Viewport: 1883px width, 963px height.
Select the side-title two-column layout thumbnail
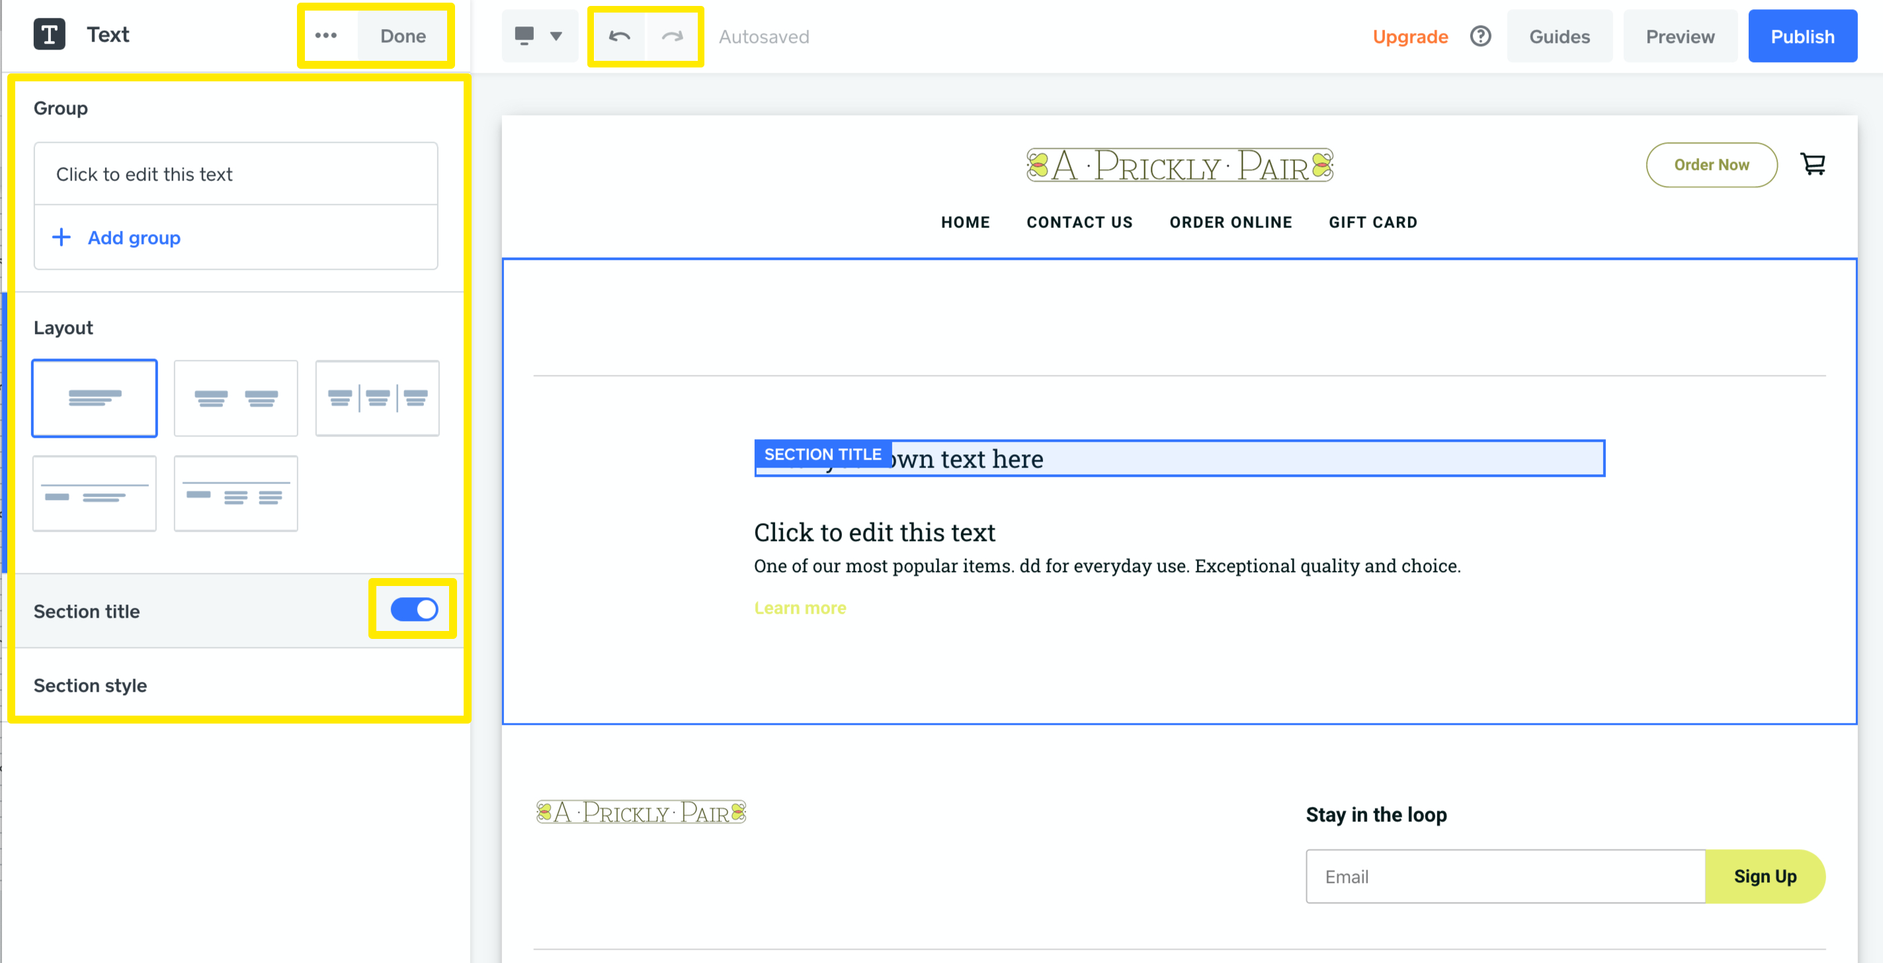(235, 493)
